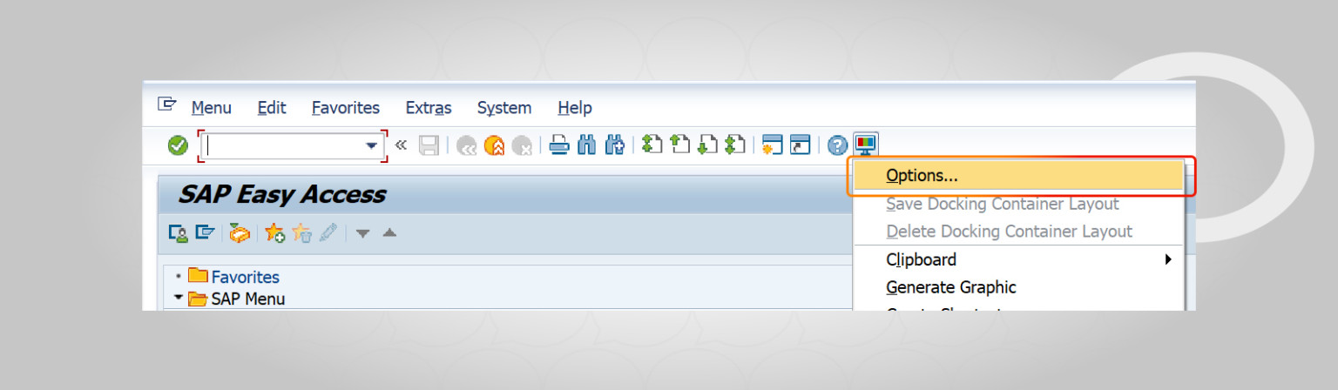Open the Menu menu
The height and width of the screenshot is (390, 1338).
click(x=212, y=108)
